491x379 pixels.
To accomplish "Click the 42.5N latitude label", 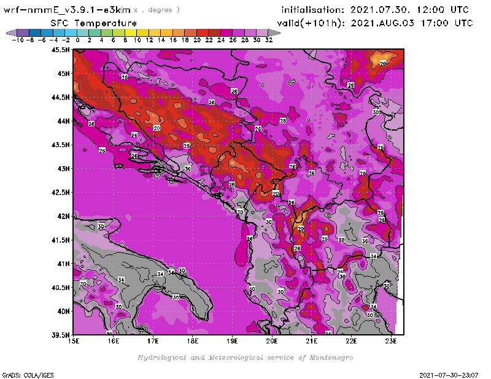I will 60,193.
